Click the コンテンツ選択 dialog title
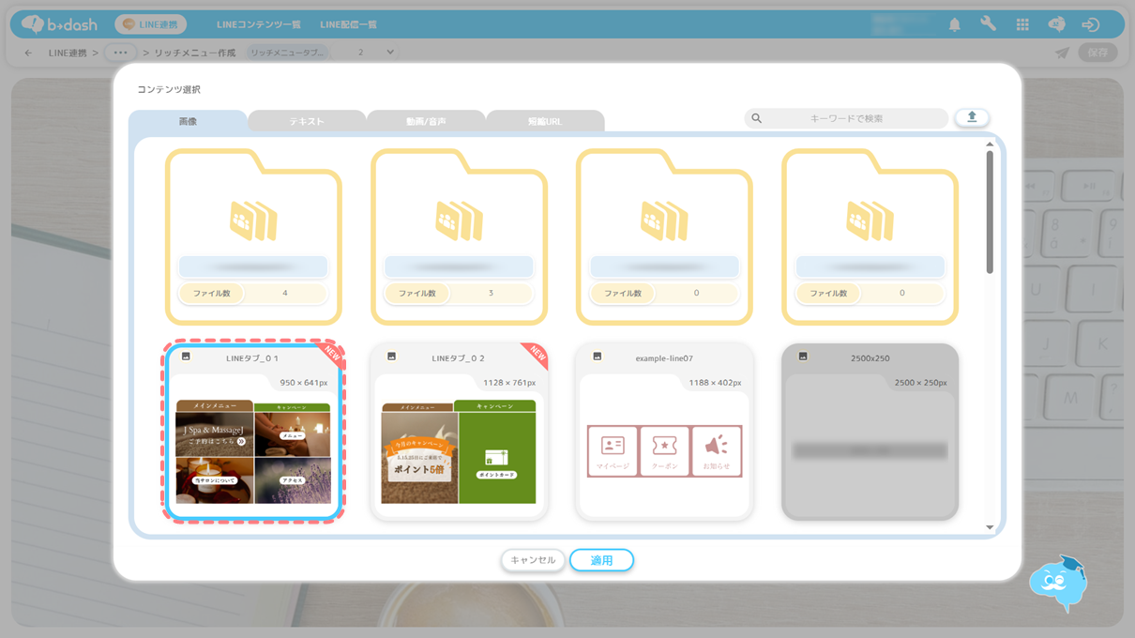Image resolution: width=1135 pixels, height=638 pixels. coord(169,90)
